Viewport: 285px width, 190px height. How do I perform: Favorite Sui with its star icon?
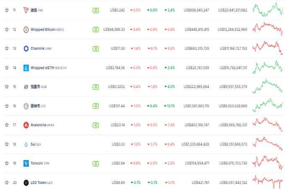[7, 144]
